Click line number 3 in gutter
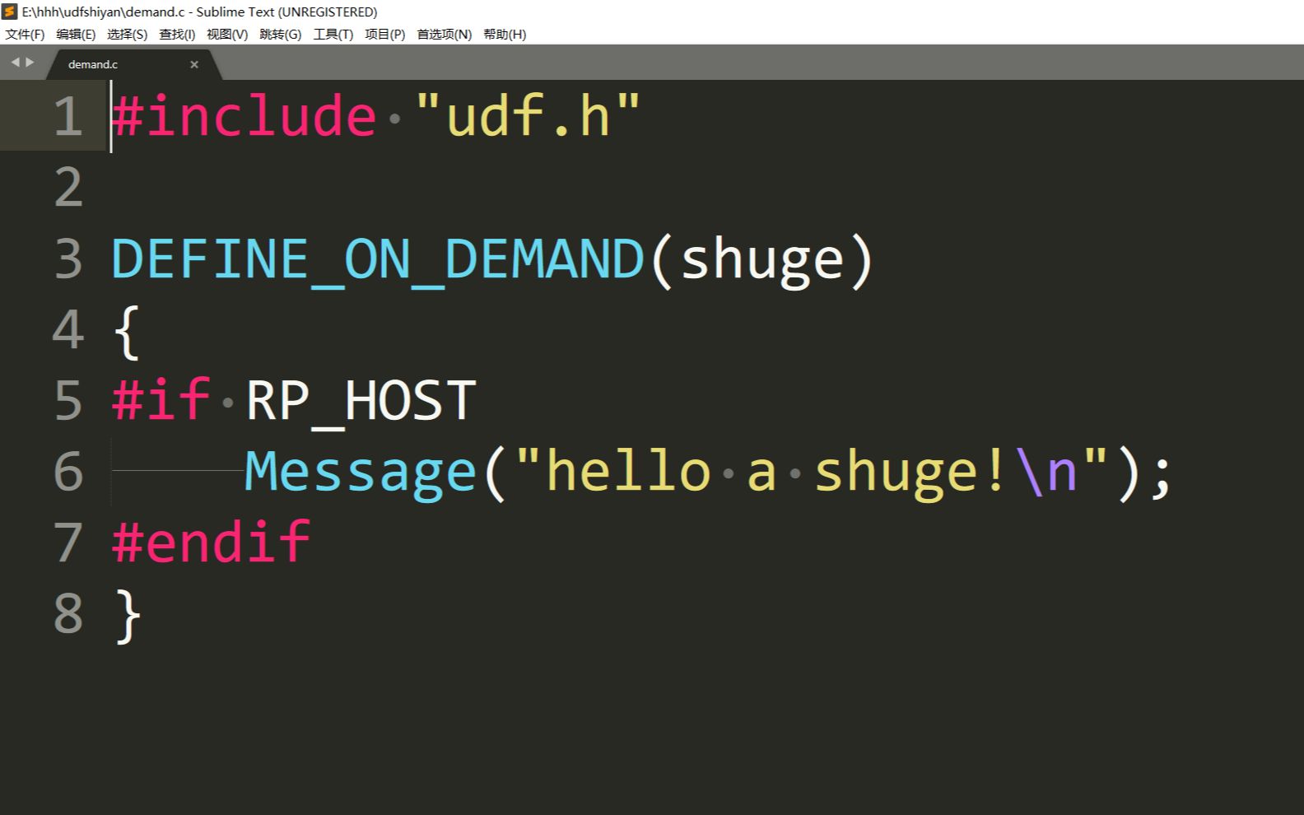This screenshot has width=1304, height=815. pos(68,258)
